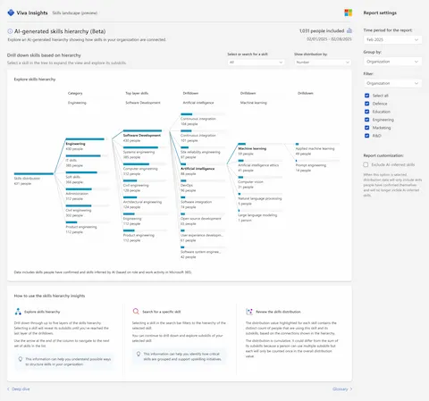Open the Time period for the report dropdown

pos(392,39)
